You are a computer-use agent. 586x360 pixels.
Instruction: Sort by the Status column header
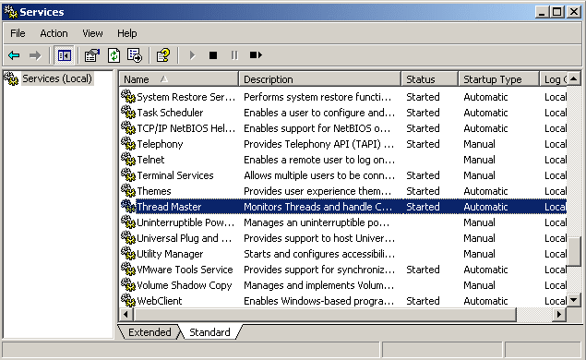click(430, 79)
